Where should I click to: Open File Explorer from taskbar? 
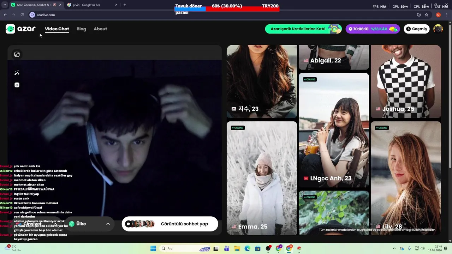click(237, 249)
